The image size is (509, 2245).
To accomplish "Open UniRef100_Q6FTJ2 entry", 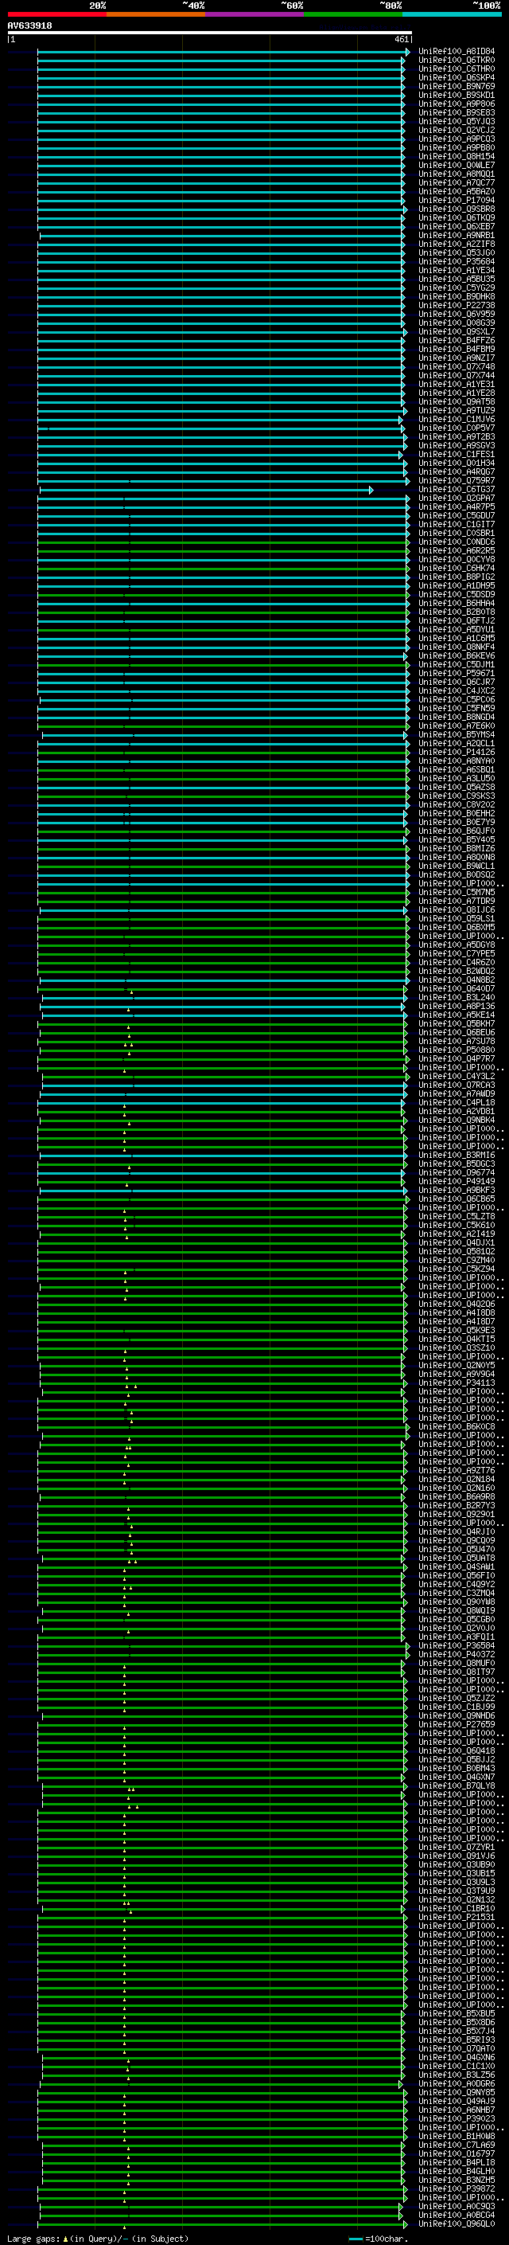I will click(457, 620).
